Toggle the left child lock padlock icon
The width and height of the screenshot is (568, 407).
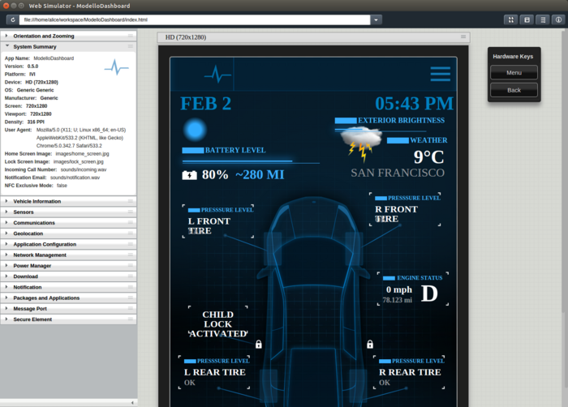pyautogui.click(x=259, y=344)
